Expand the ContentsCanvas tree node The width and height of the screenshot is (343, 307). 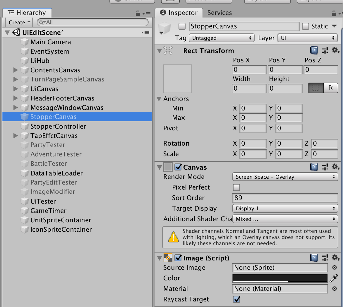click(x=15, y=70)
